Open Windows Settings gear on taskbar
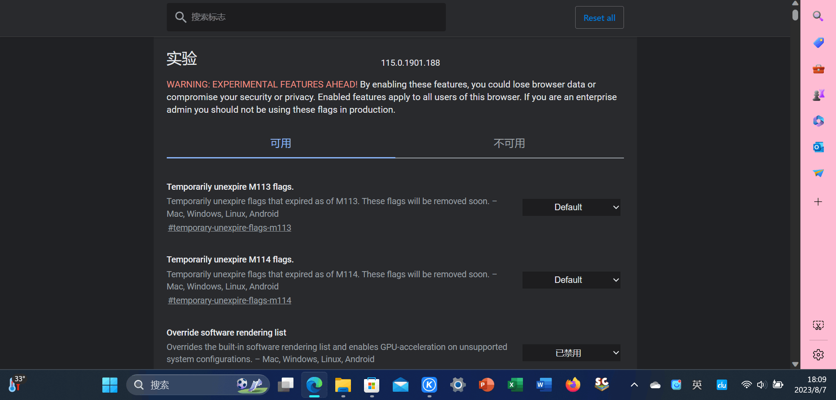The width and height of the screenshot is (836, 400). pos(458,385)
